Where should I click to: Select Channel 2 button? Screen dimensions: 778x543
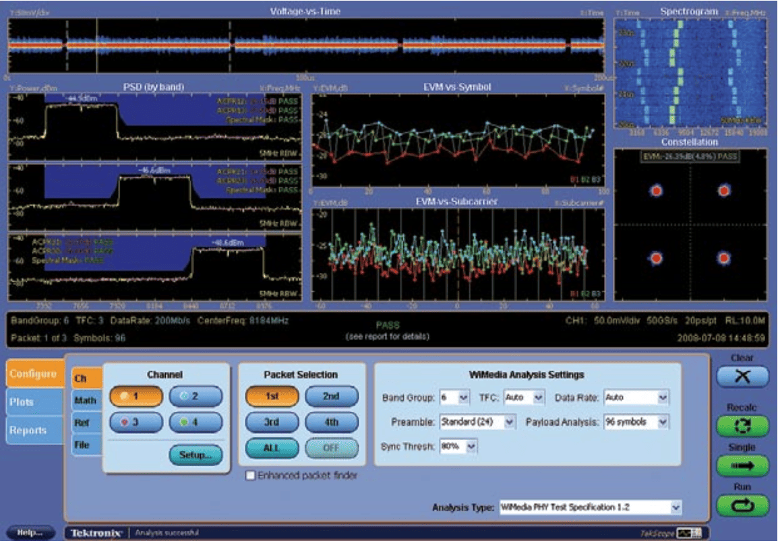pos(195,396)
